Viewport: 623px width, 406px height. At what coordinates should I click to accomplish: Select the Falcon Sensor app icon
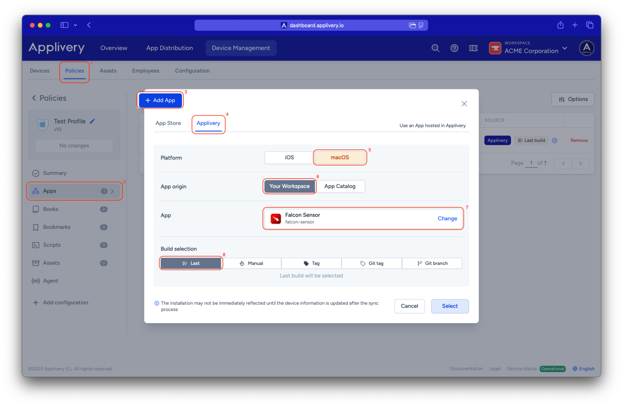pyautogui.click(x=276, y=218)
